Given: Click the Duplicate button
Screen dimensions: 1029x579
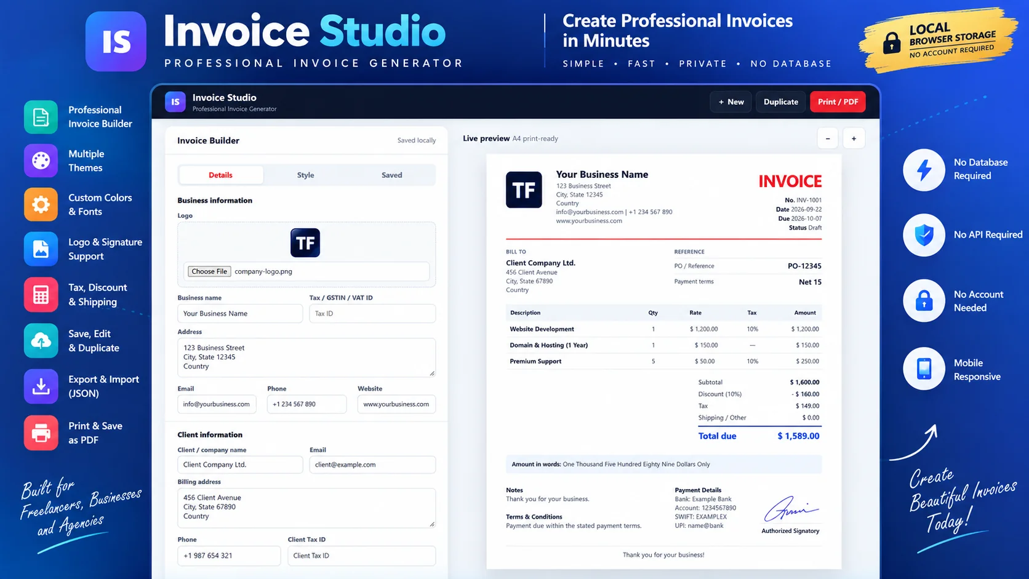Looking at the screenshot, I should tap(780, 102).
